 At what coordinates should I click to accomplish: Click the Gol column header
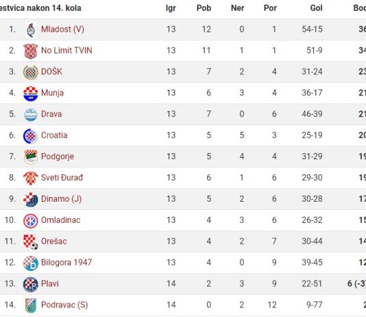[x=316, y=8]
